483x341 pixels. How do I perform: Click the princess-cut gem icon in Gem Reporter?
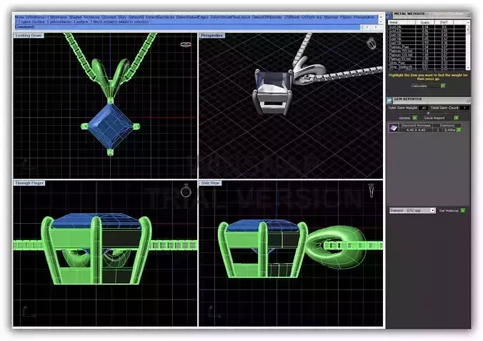point(394,128)
